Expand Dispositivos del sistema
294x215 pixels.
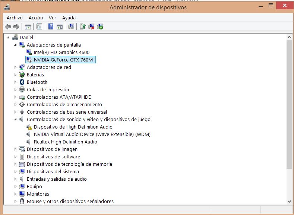[x=15, y=171]
